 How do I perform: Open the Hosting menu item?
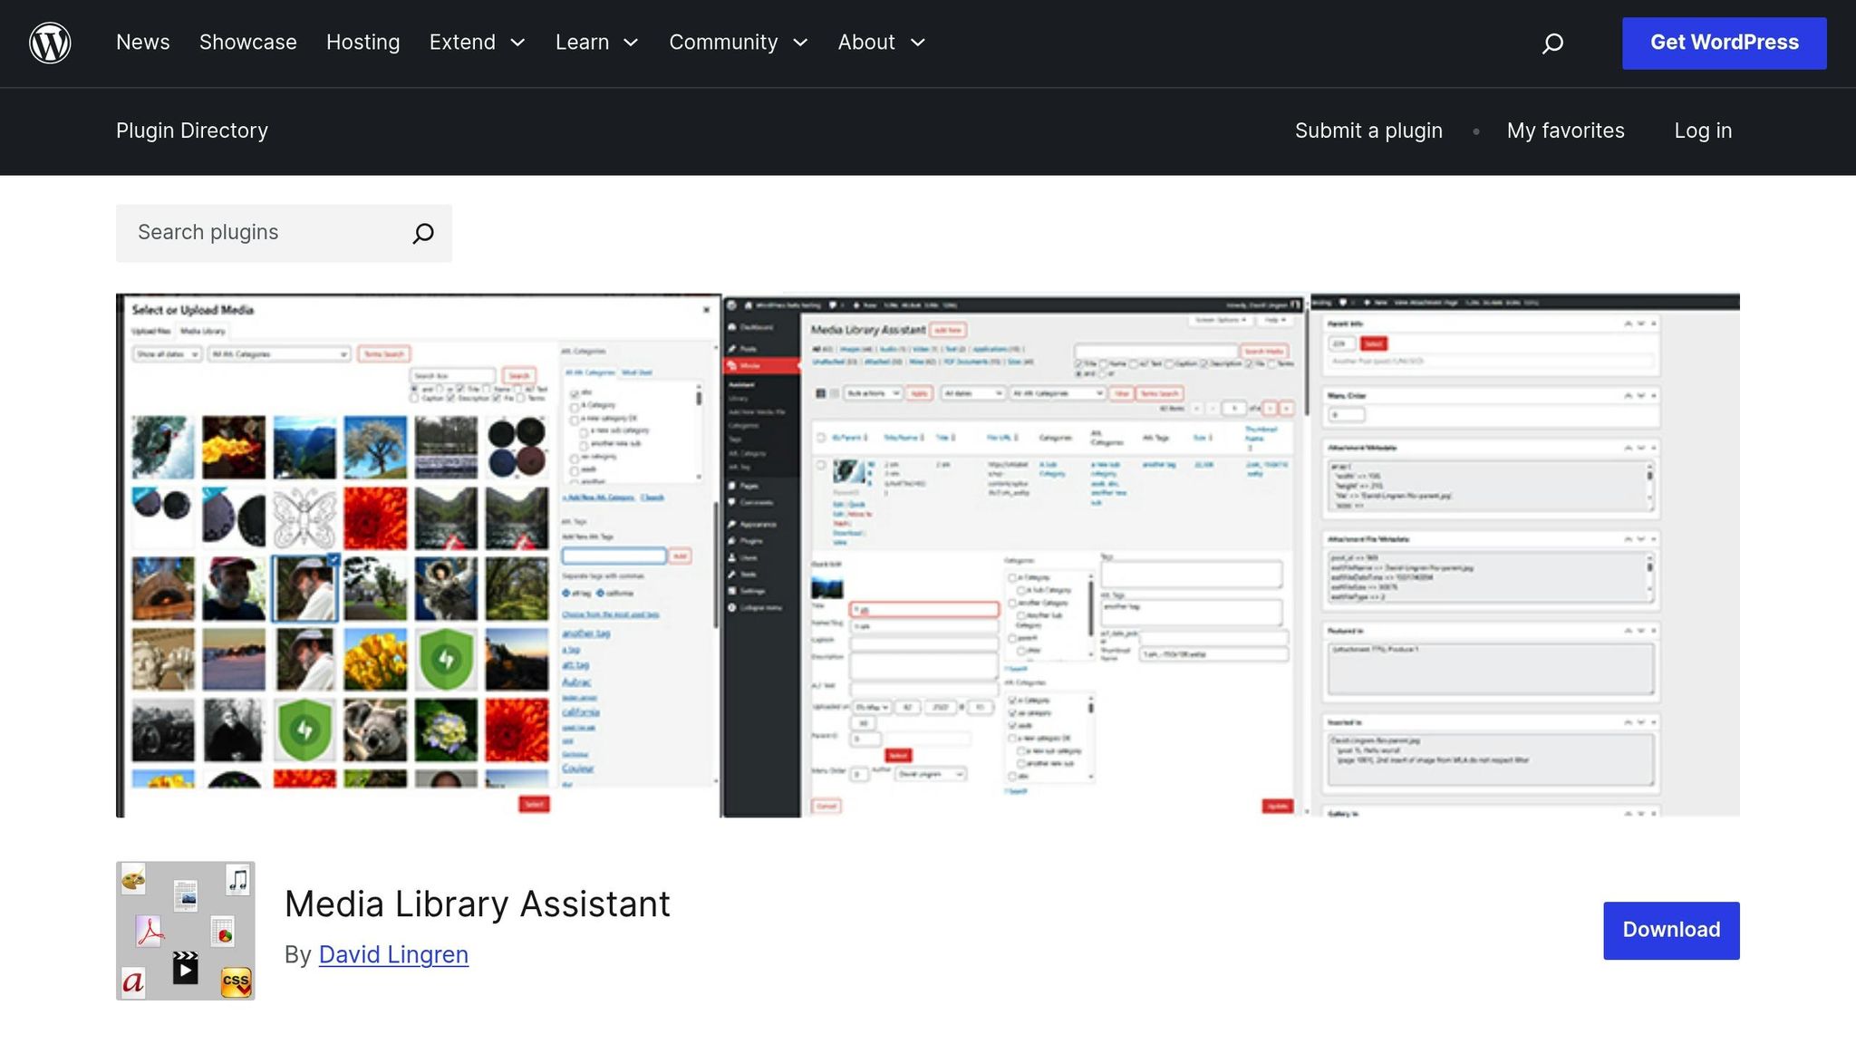(362, 43)
